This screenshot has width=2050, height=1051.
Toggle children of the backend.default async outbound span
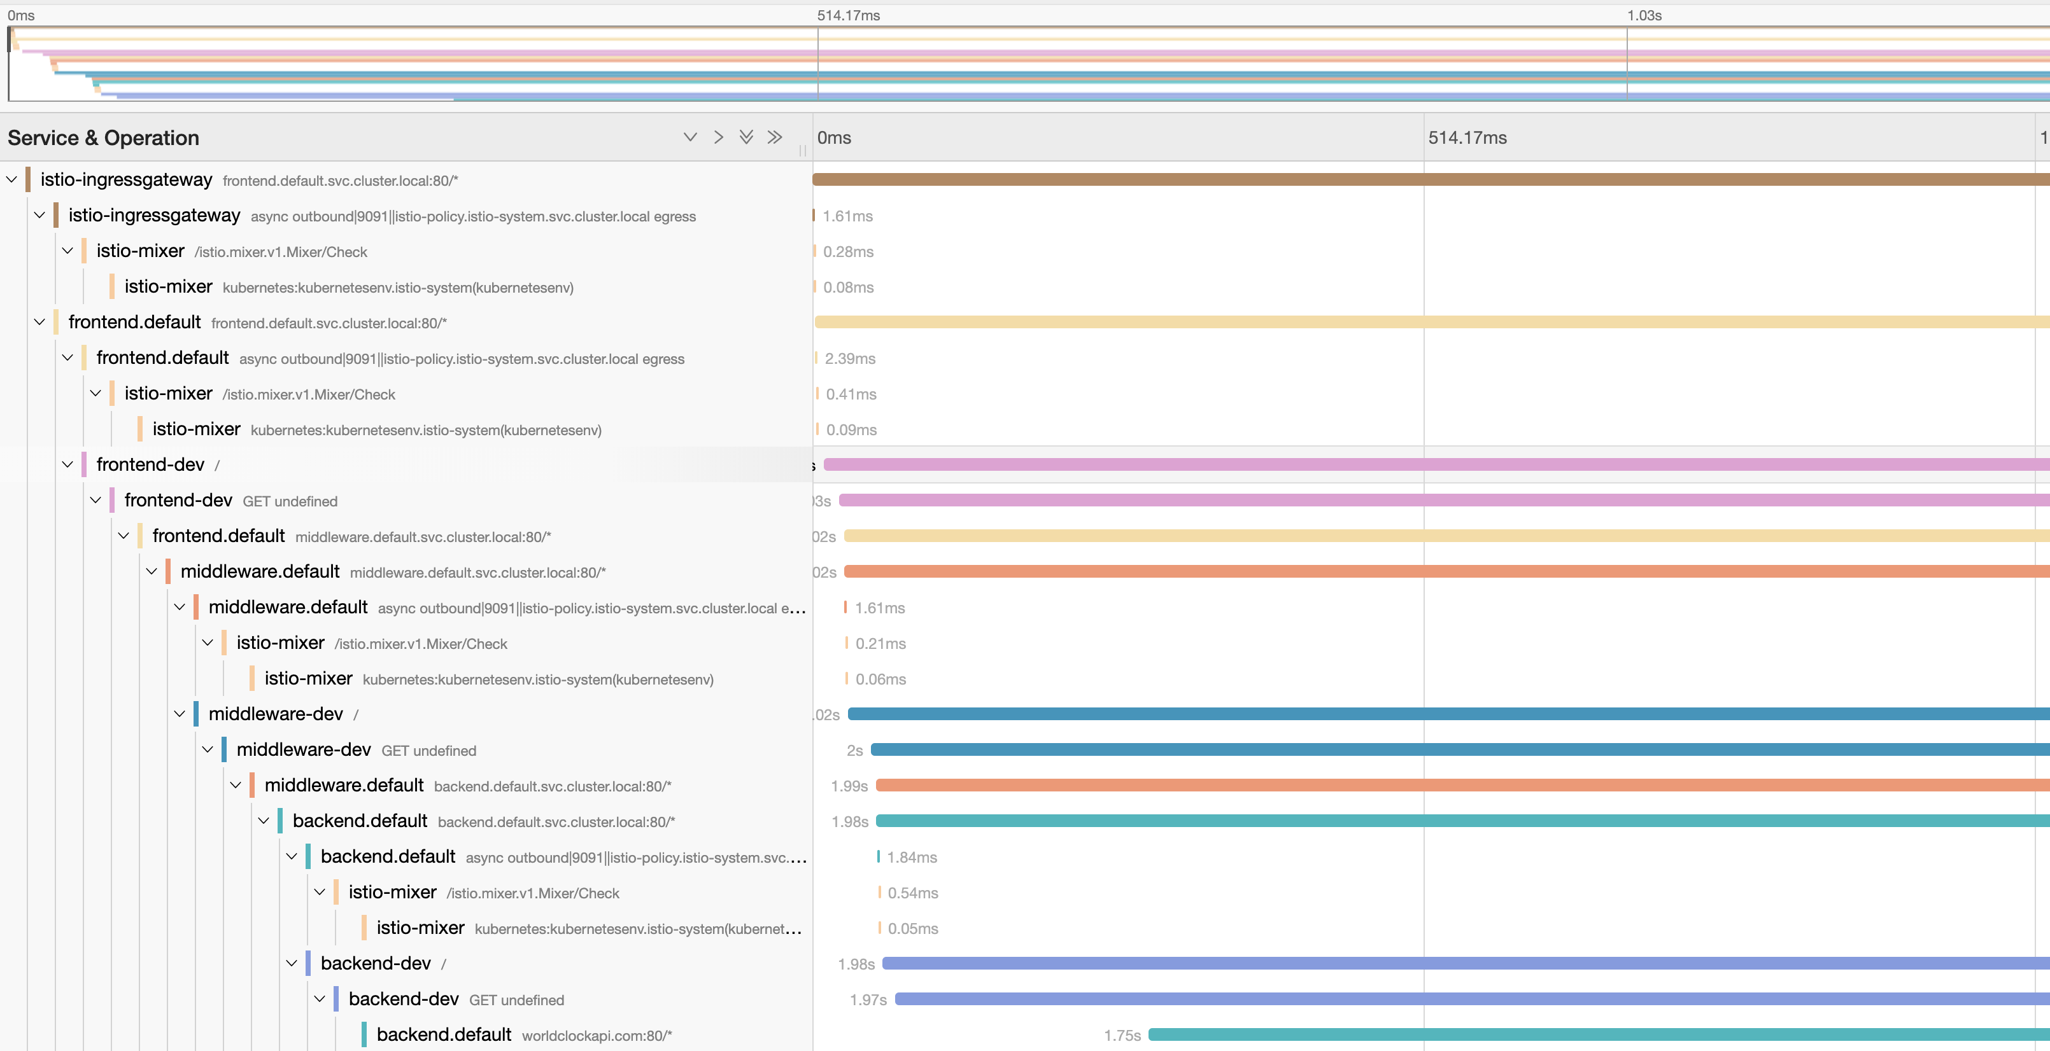pos(292,856)
